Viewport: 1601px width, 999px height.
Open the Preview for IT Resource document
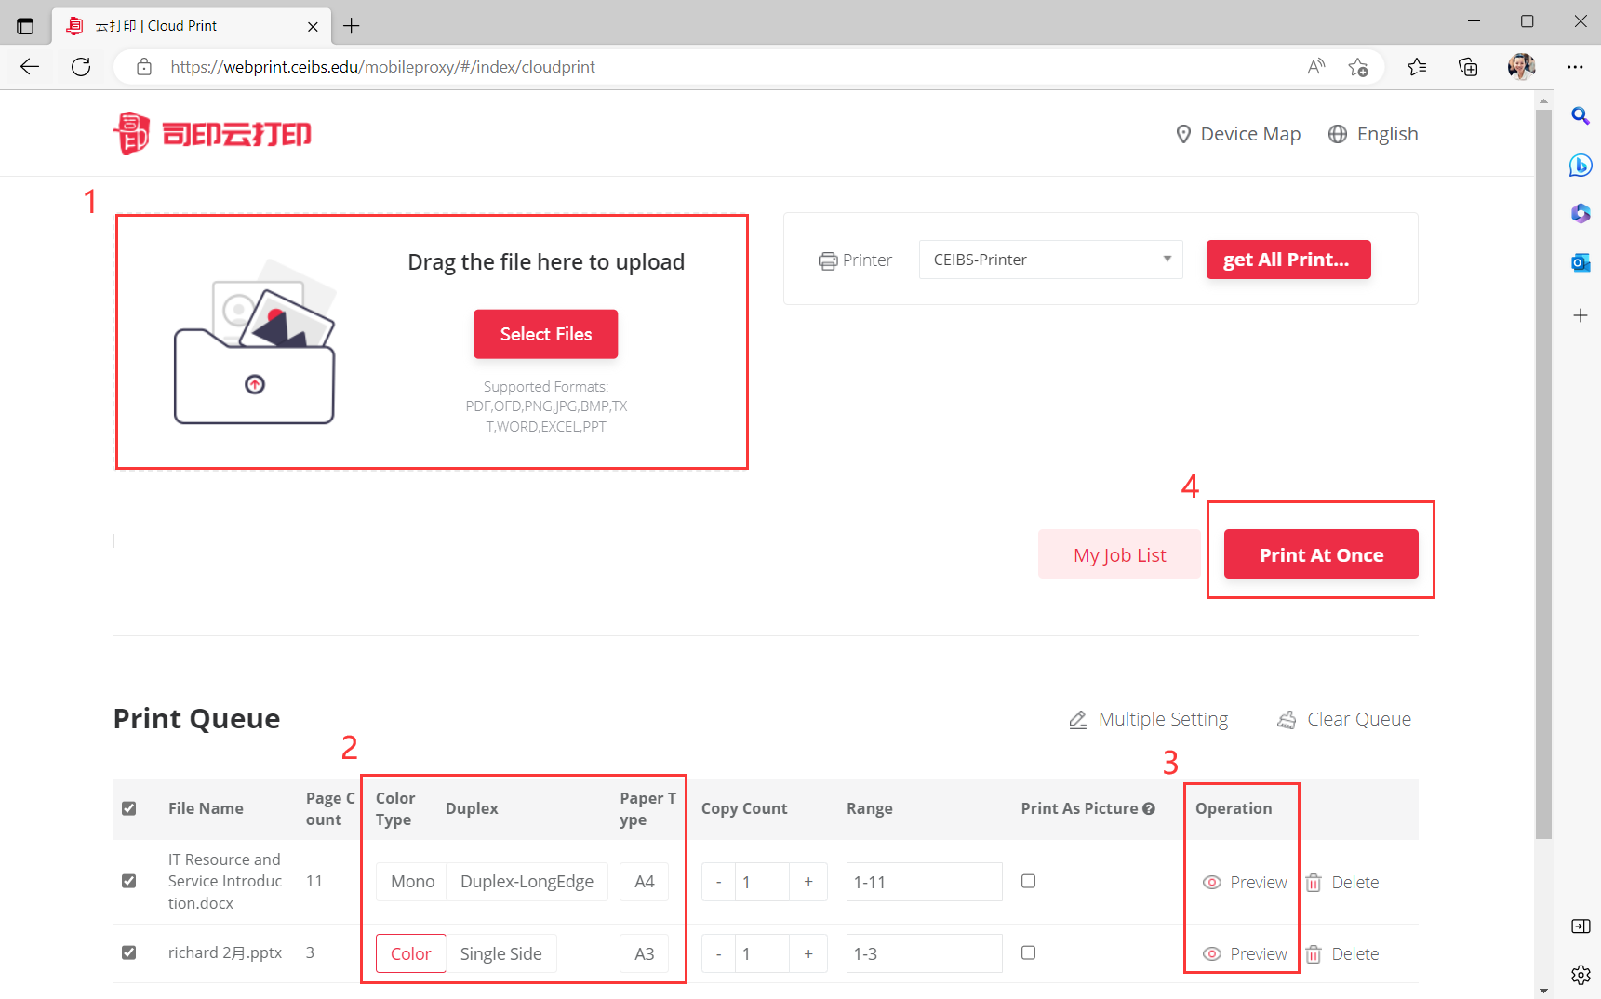[x=1243, y=882]
